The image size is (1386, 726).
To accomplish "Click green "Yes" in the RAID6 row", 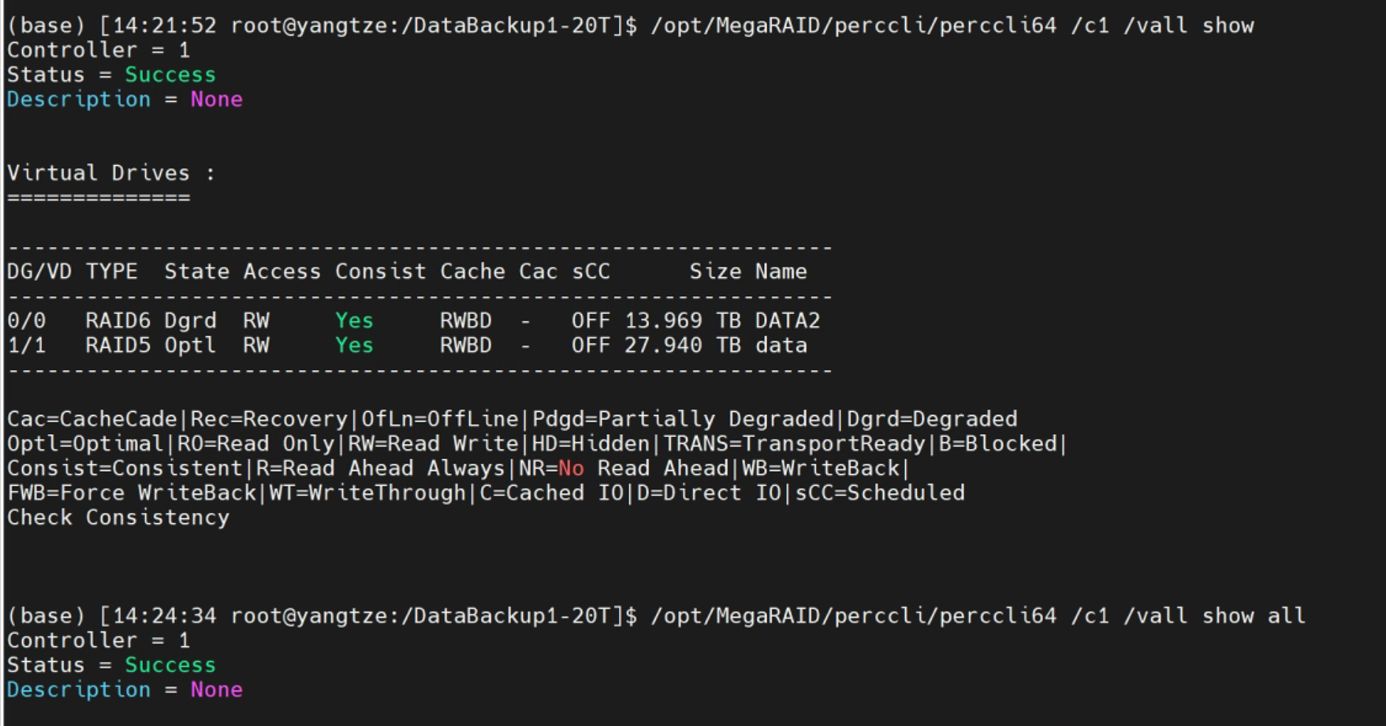I will point(354,321).
